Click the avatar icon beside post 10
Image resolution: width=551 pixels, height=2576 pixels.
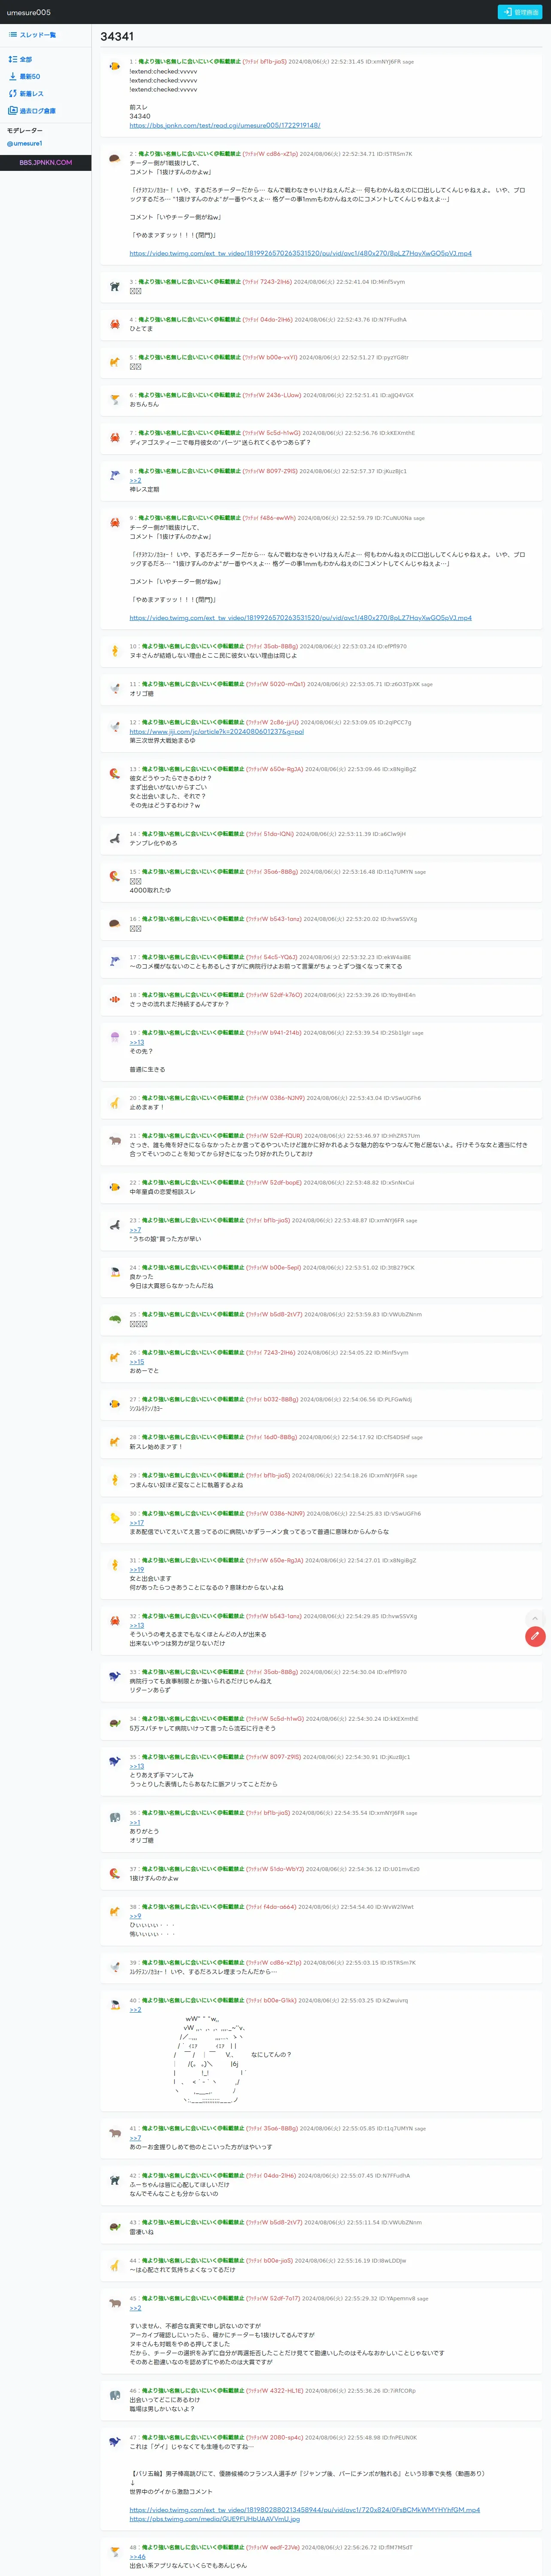(x=115, y=651)
